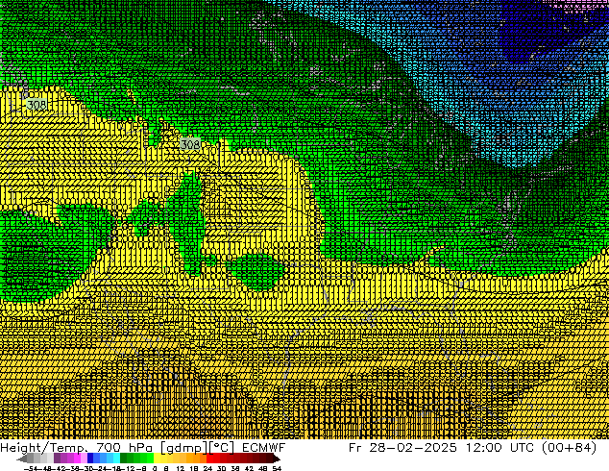Click the dark green legend swatch above -12

tap(124, 458)
